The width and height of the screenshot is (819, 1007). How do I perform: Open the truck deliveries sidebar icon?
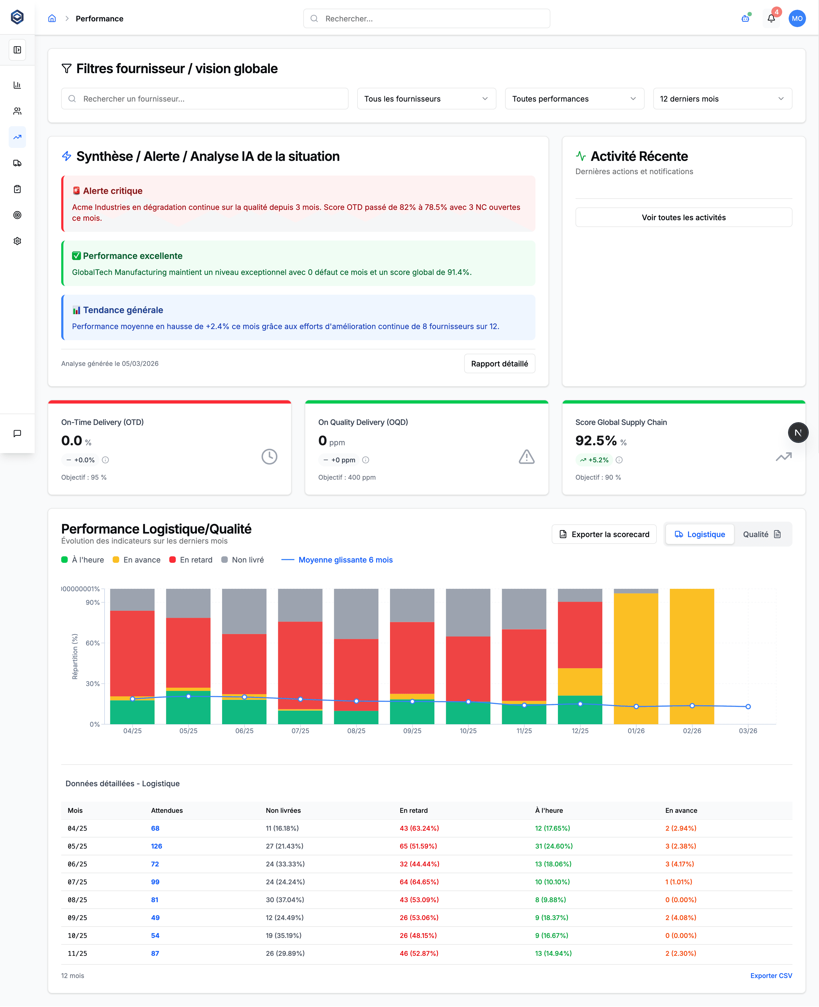(x=17, y=163)
